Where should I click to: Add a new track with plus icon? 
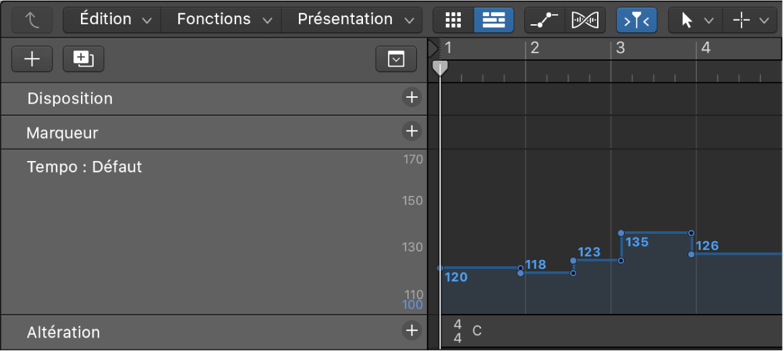[32, 59]
